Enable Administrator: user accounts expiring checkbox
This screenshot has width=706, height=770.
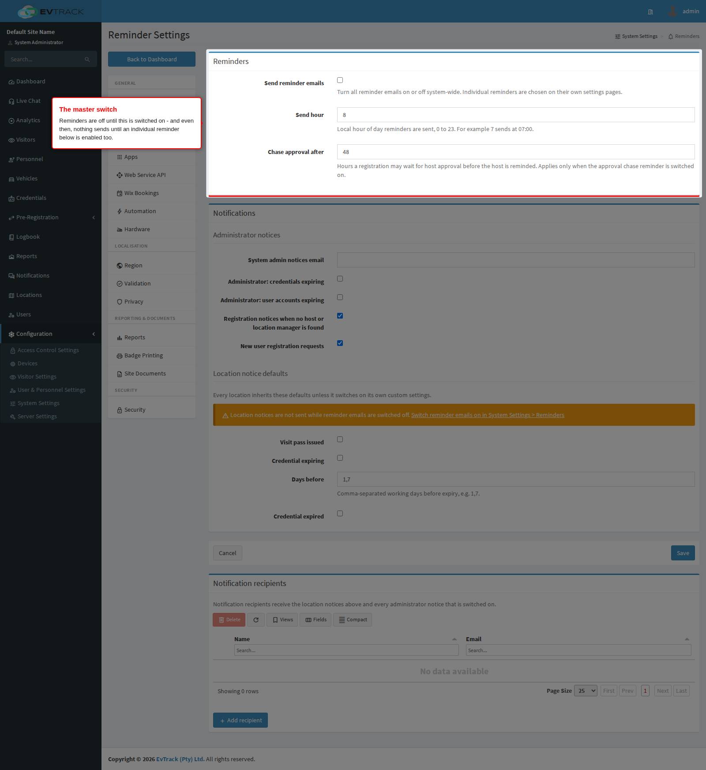coord(340,297)
